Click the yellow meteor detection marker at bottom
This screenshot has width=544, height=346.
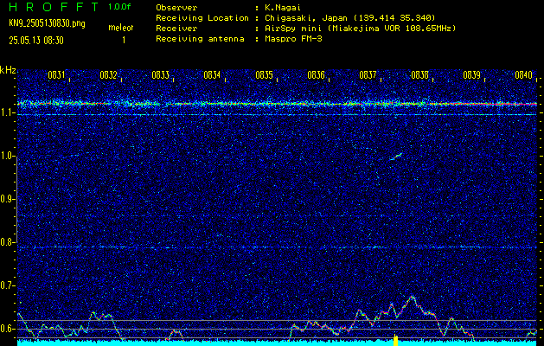pos(395,340)
